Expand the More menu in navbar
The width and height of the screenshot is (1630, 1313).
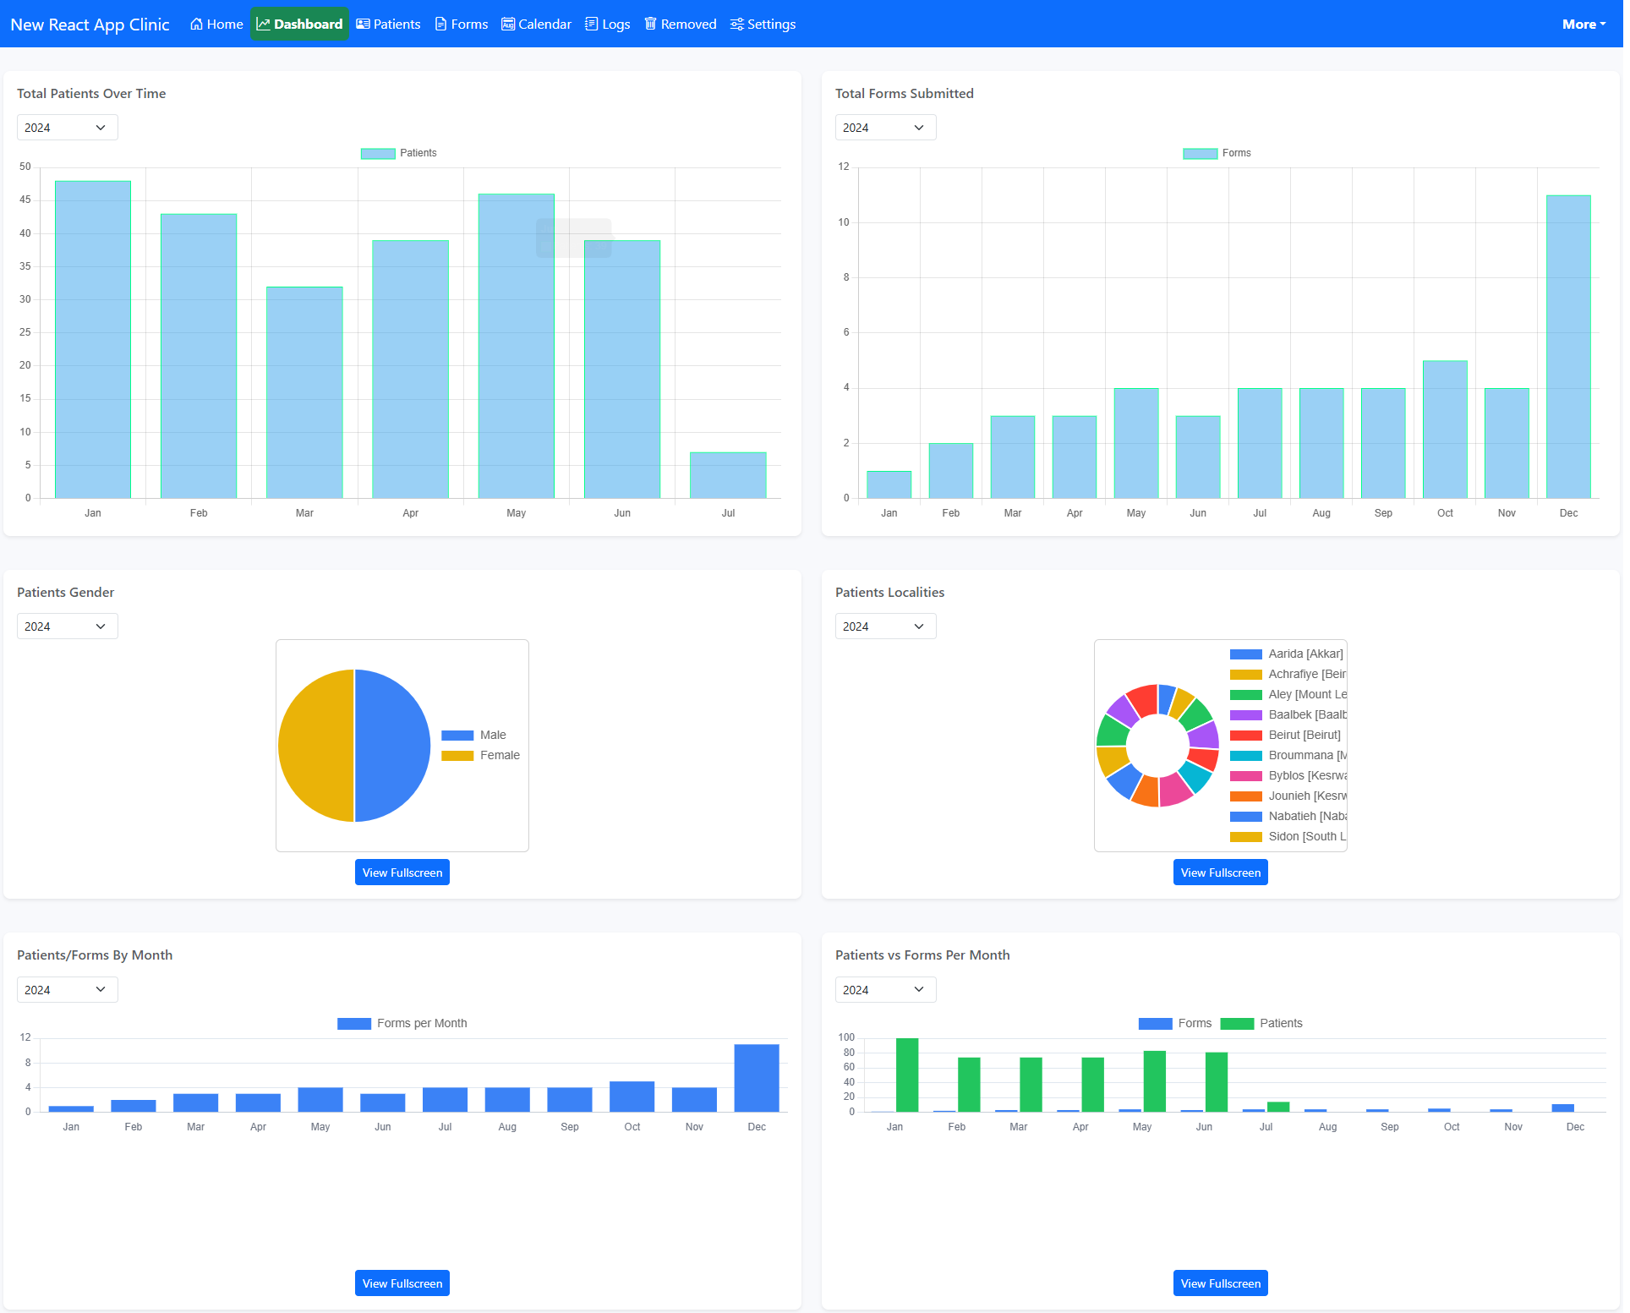tap(1584, 24)
